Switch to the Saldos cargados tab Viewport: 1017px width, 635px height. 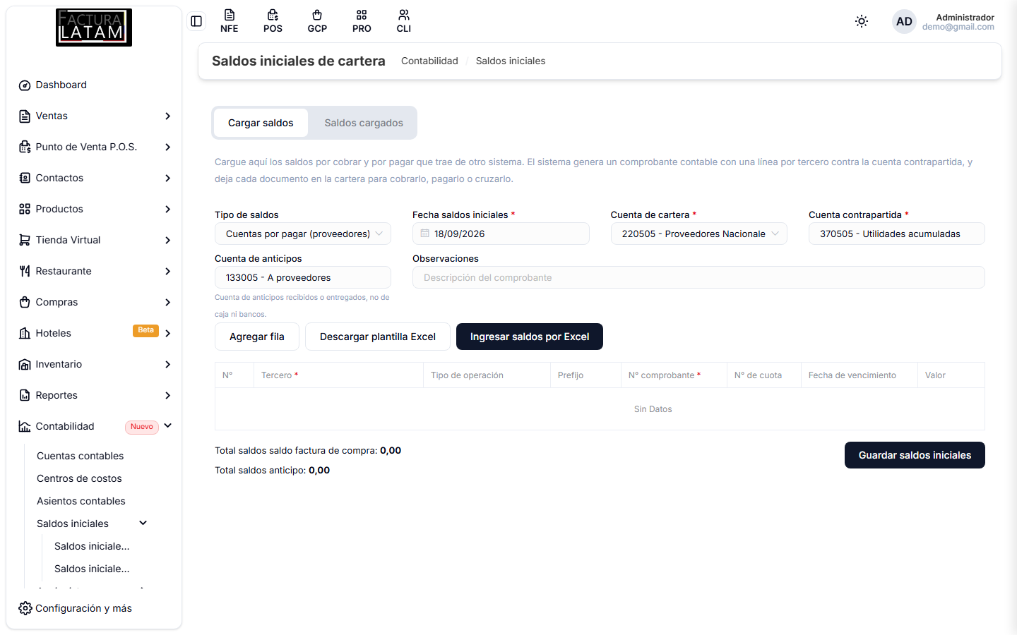[x=364, y=123]
